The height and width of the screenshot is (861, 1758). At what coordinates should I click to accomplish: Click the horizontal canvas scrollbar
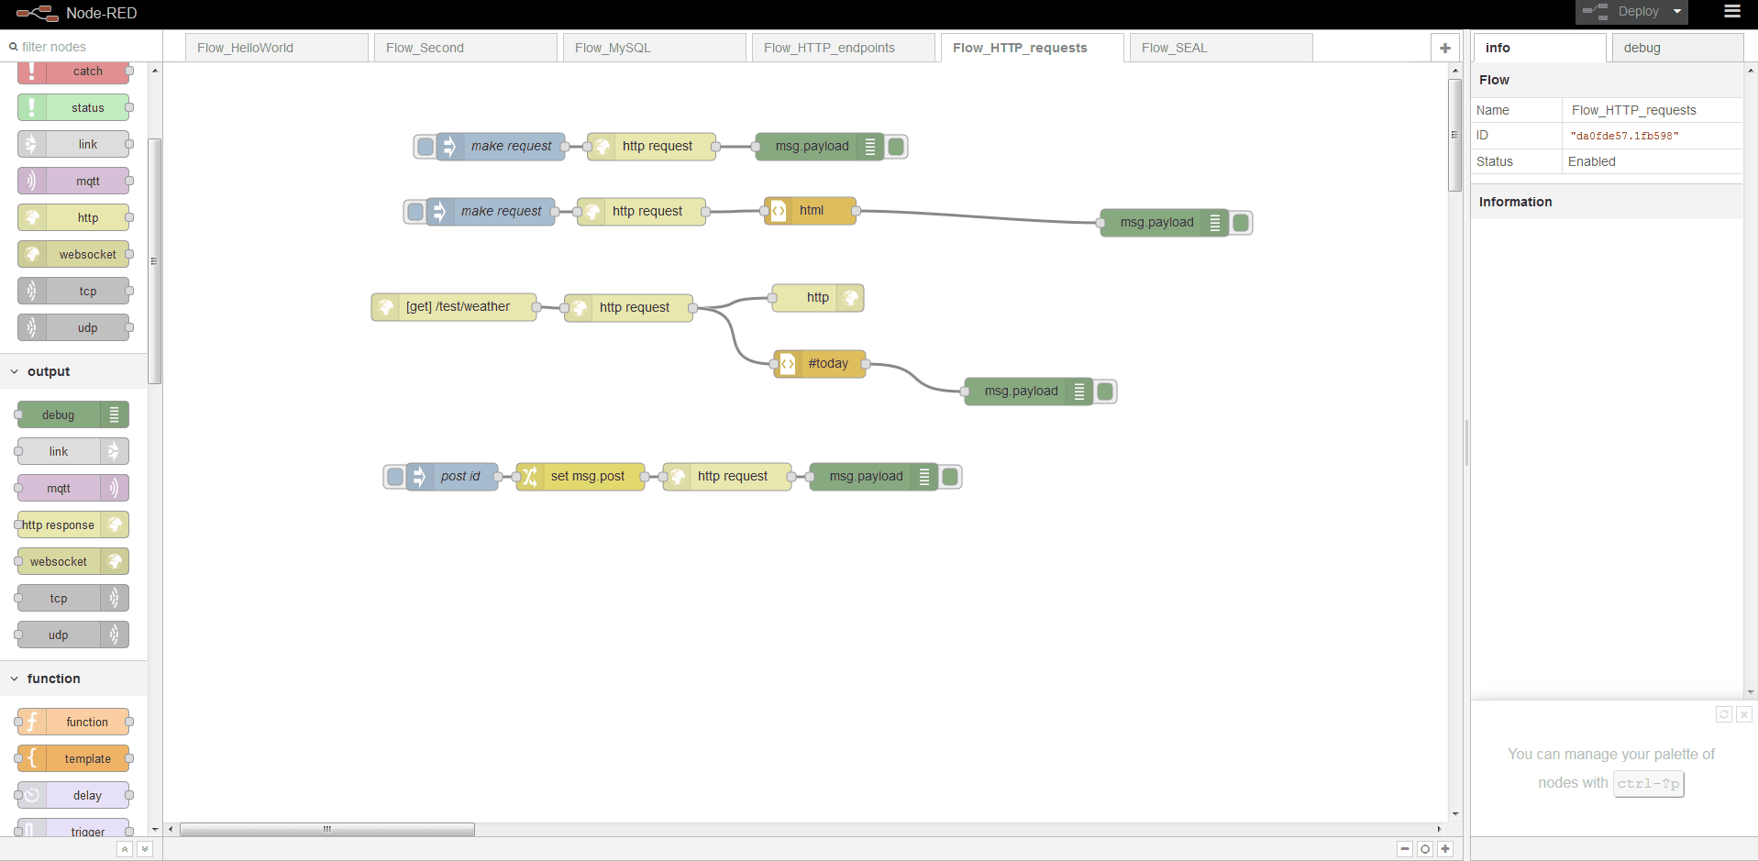coord(327,829)
